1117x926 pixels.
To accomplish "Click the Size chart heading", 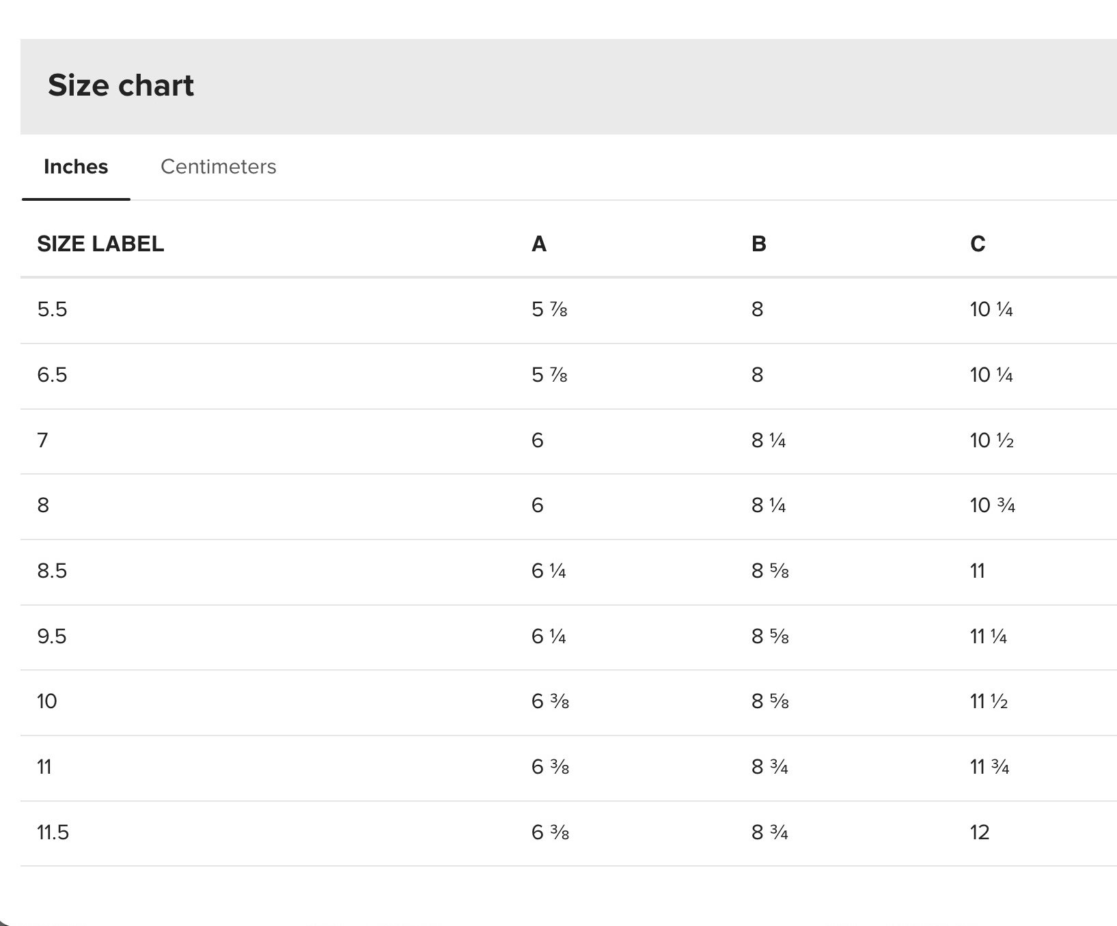I will click(121, 85).
